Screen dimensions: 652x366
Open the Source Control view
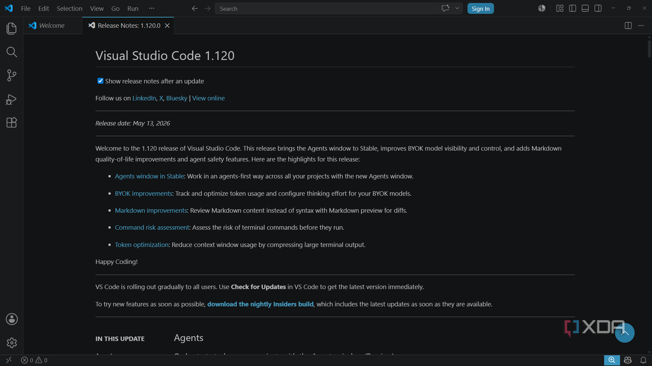click(x=12, y=76)
